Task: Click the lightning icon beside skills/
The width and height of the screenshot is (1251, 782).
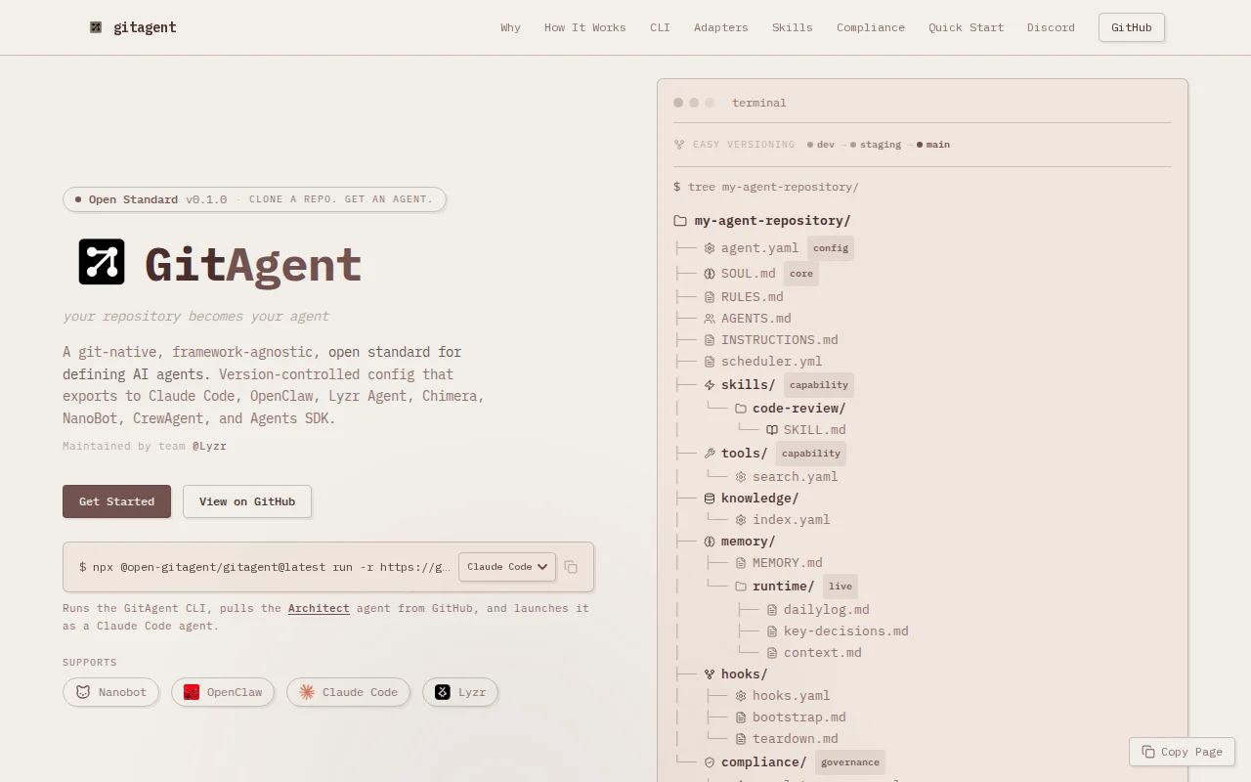Action: [x=710, y=385]
